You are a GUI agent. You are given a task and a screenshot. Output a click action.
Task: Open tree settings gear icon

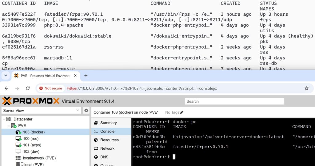86,111
